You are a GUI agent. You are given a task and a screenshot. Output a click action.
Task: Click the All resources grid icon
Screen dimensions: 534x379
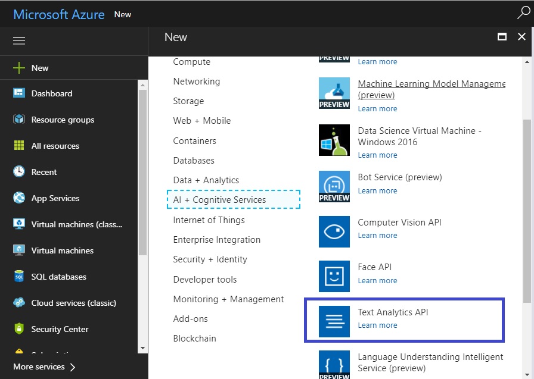point(19,146)
